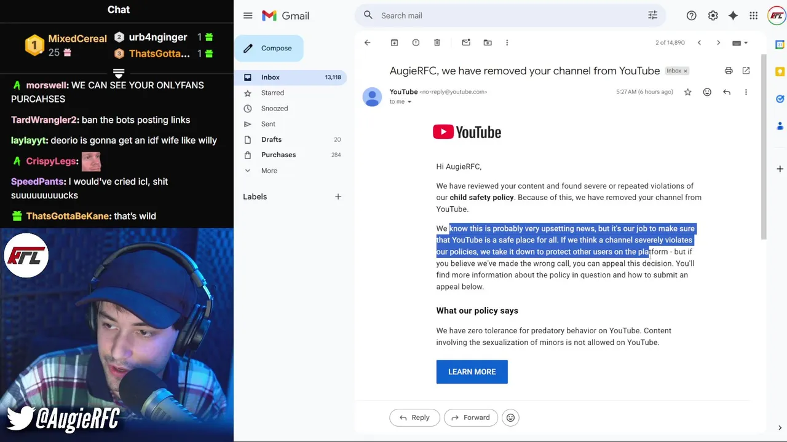Click the email page scrollbar
This screenshot has width=787, height=442.
pos(764,147)
